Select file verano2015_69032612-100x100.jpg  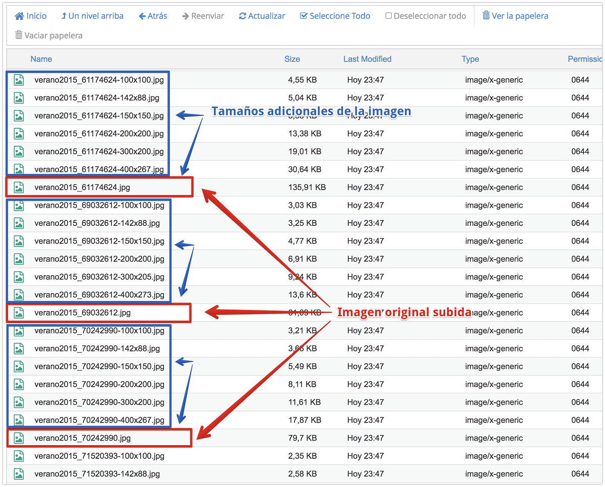click(99, 205)
